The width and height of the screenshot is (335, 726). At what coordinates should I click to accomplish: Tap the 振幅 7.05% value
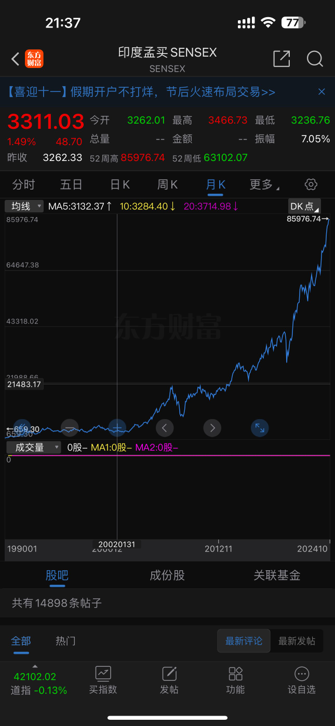tap(316, 139)
